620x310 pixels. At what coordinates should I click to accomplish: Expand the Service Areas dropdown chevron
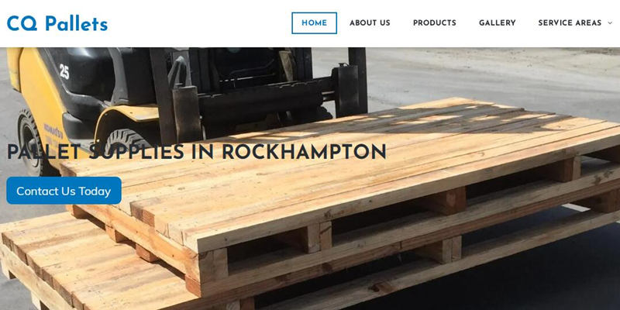pos(610,23)
